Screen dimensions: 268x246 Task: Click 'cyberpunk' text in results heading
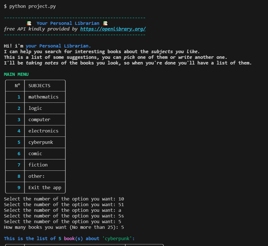pos(117,238)
